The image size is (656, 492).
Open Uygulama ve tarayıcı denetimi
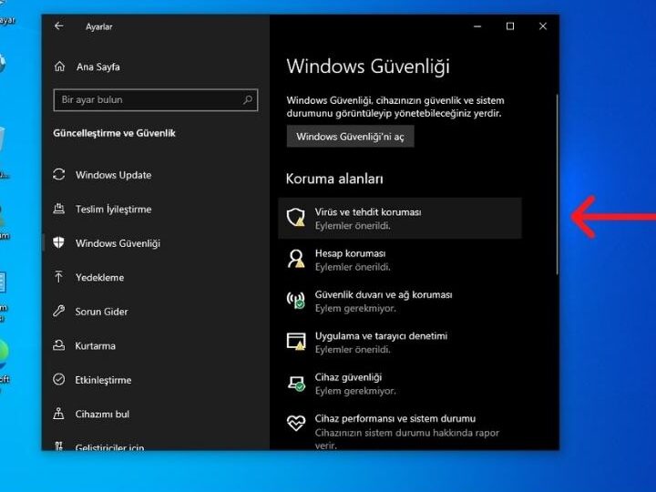point(400,342)
